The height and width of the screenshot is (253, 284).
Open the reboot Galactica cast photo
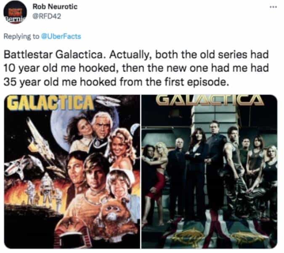[x=209, y=172]
